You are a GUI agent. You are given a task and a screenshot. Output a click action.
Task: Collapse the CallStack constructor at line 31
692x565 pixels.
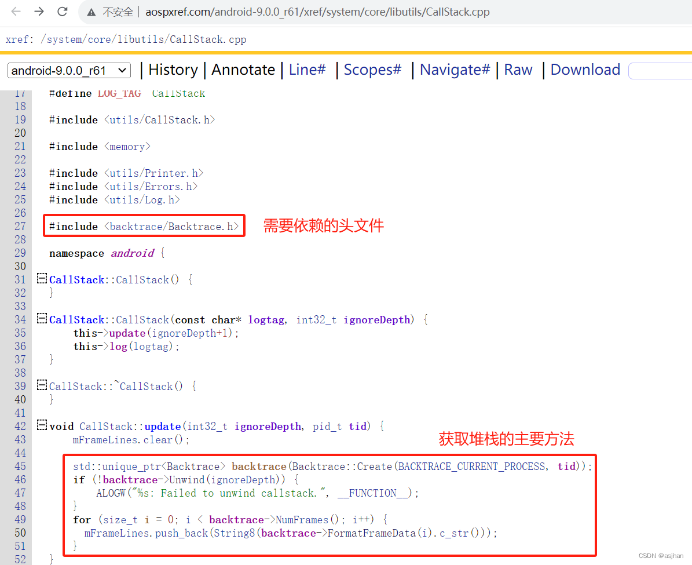(41, 278)
